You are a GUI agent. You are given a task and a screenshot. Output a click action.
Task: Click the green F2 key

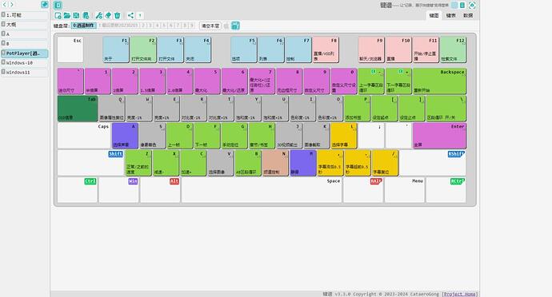[x=143, y=49]
